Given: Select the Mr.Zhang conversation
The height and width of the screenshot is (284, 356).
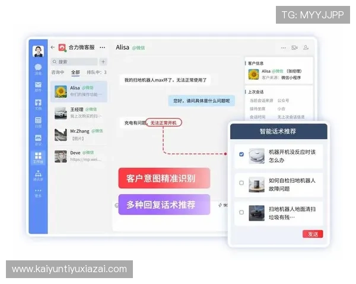Looking at the screenshot, I should tap(79, 134).
